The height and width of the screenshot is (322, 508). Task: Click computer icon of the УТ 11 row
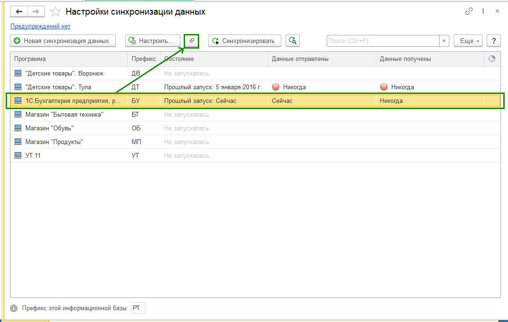click(18, 155)
